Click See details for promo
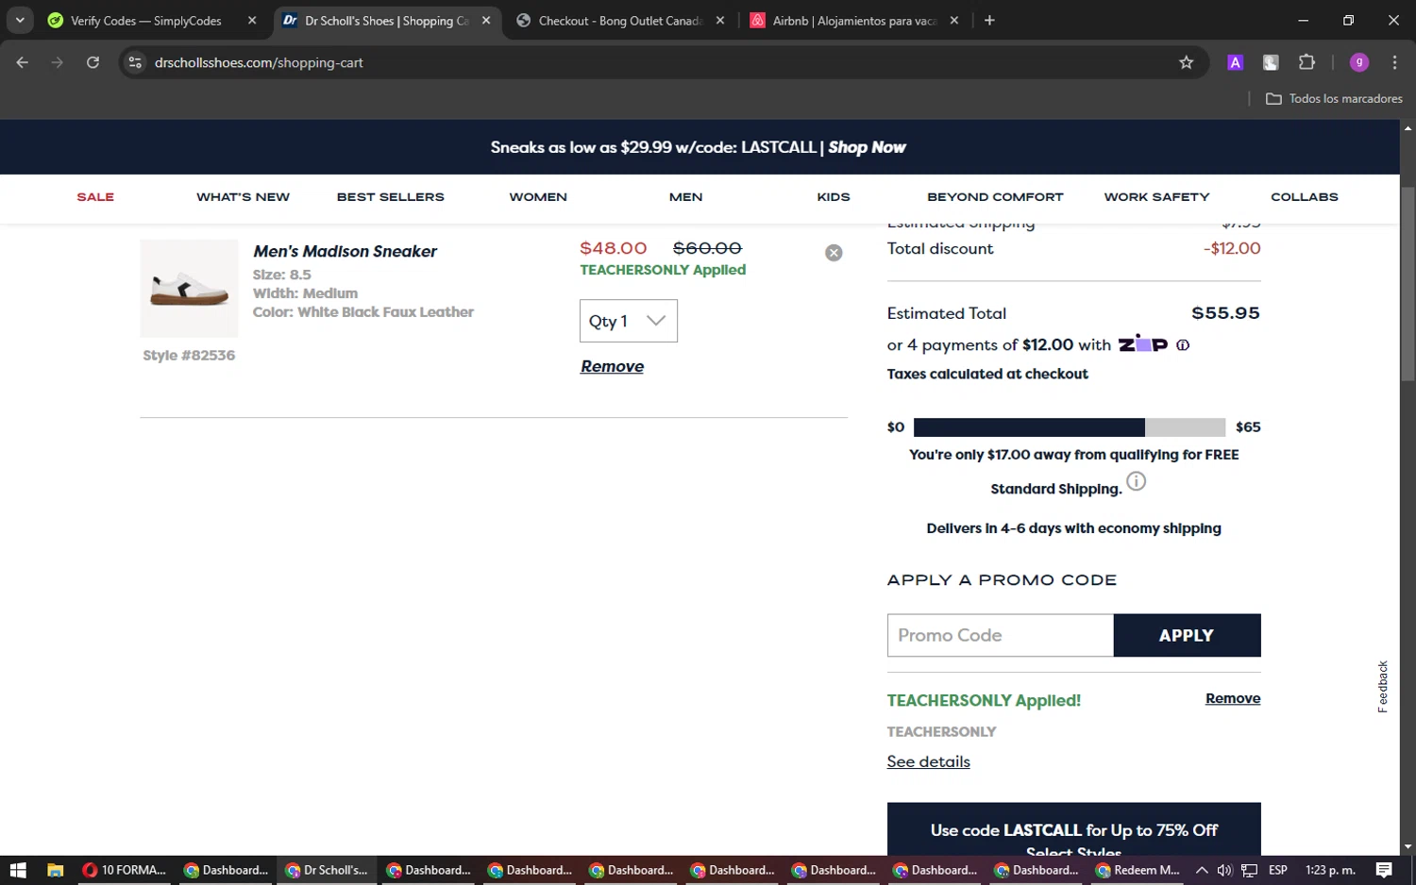The height and width of the screenshot is (885, 1416). pos(928,761)
